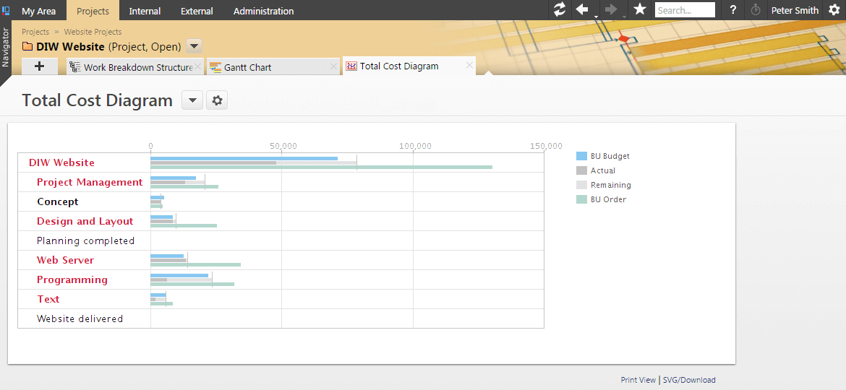846x390 pixels.
Task: Open favorites with the star icon
Action: pos(640,9)
